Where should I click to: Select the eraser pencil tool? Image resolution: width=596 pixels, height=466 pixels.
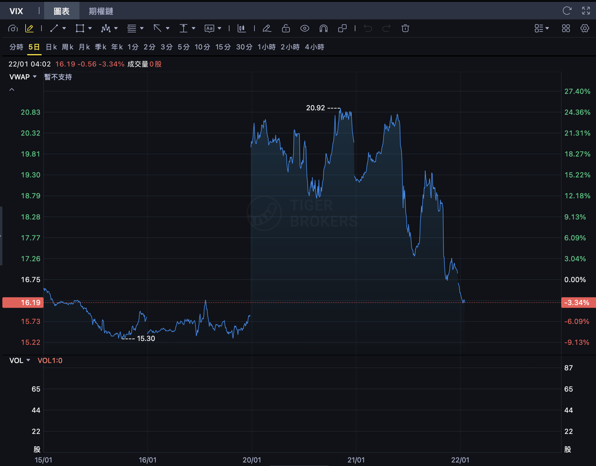pos(267,28)
